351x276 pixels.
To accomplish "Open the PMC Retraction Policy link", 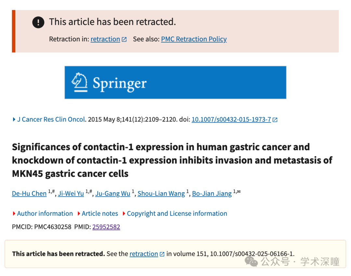I will (194, 39).
